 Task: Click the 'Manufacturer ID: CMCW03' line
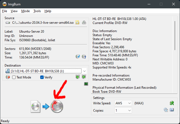(x=112, y=80)
